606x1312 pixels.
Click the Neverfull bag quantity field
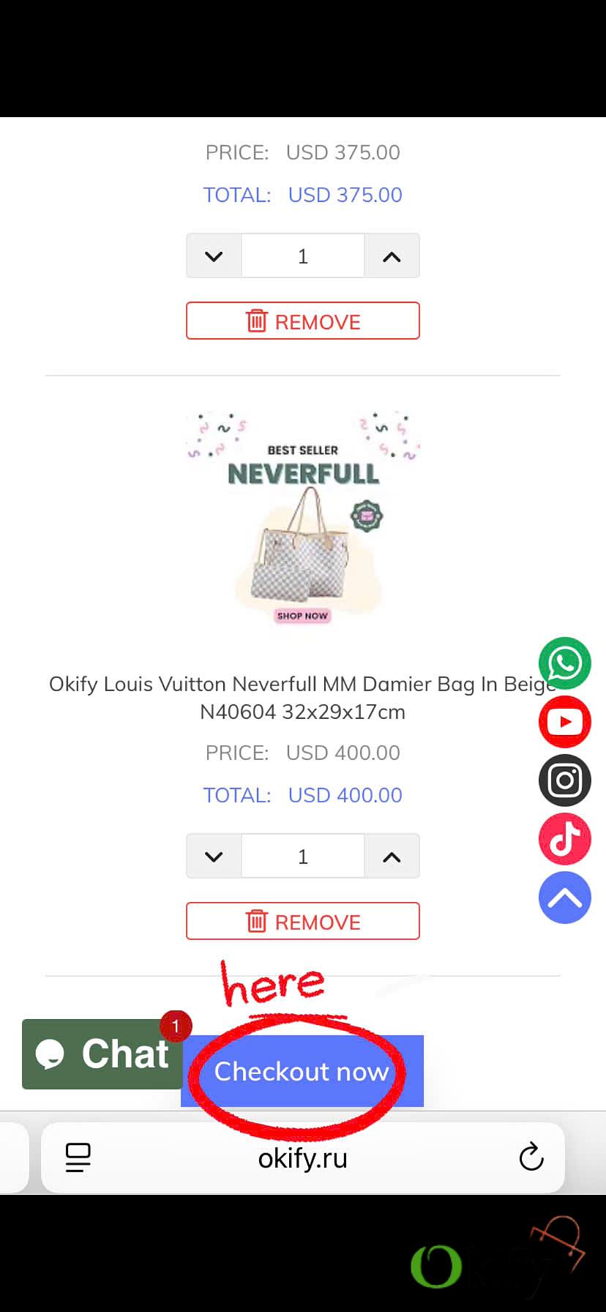click(x=303, y=856)
